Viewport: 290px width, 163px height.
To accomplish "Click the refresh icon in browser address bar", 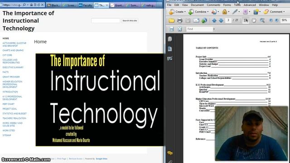I will pyautogui.click(x=39, y=5).
